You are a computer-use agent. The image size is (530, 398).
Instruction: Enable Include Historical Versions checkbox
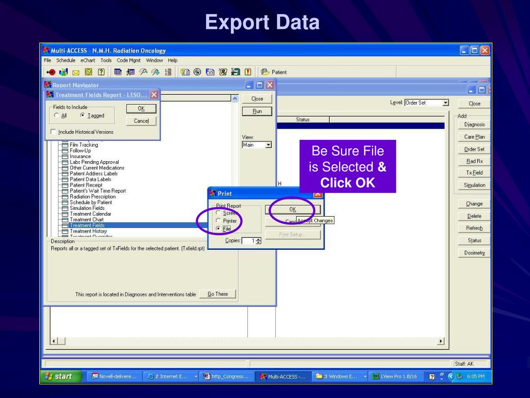(53, 132)
